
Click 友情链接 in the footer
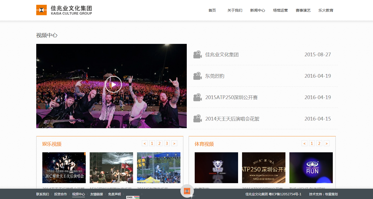point(97,194)
